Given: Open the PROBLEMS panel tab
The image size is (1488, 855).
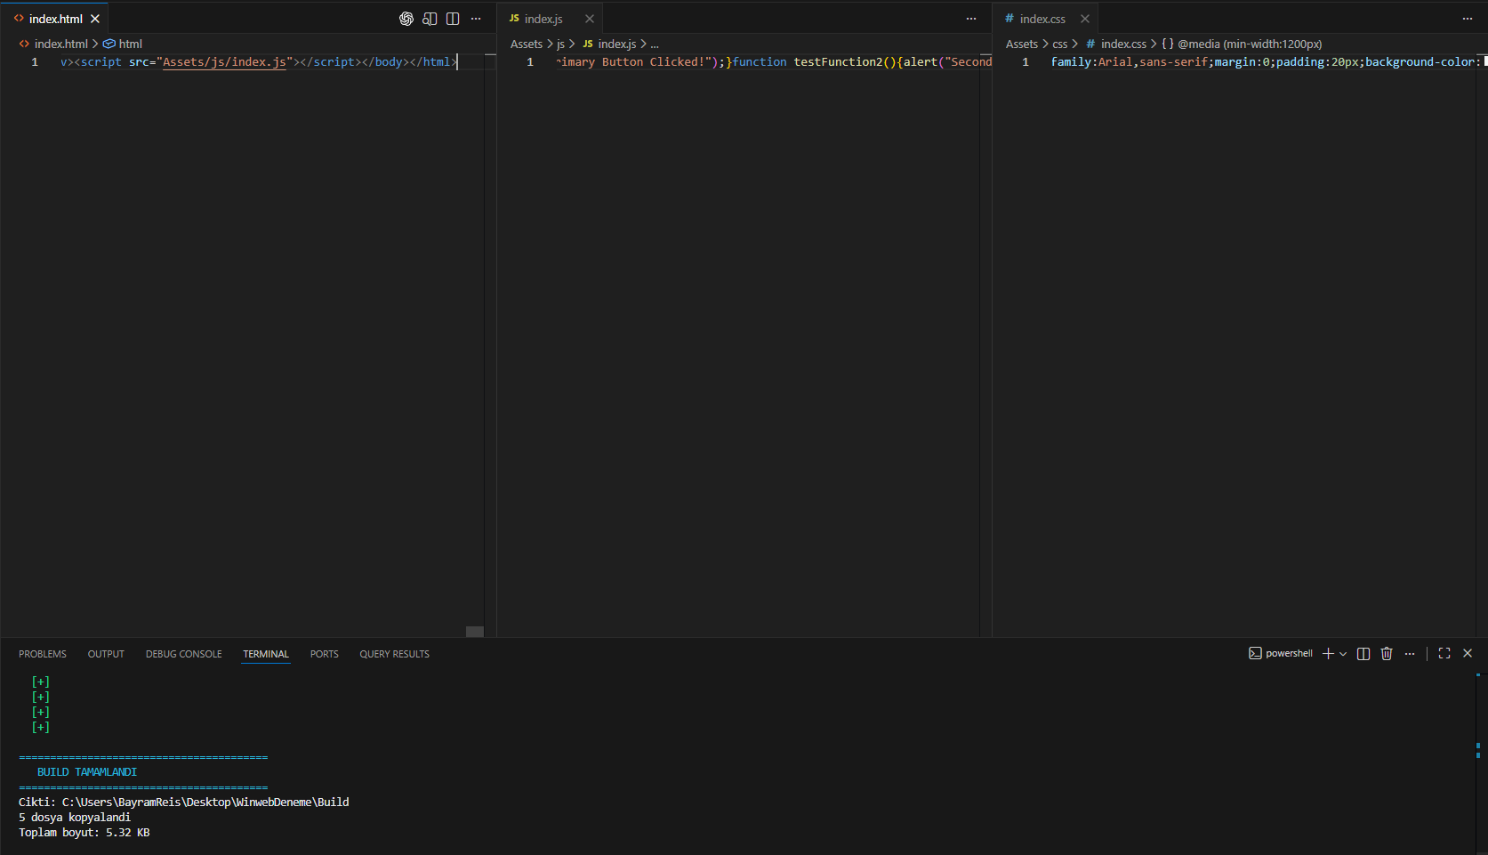Looking at the screenshot, I should [43, 654].
